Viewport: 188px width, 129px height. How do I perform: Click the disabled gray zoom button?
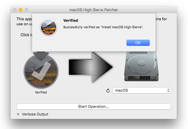26,10
